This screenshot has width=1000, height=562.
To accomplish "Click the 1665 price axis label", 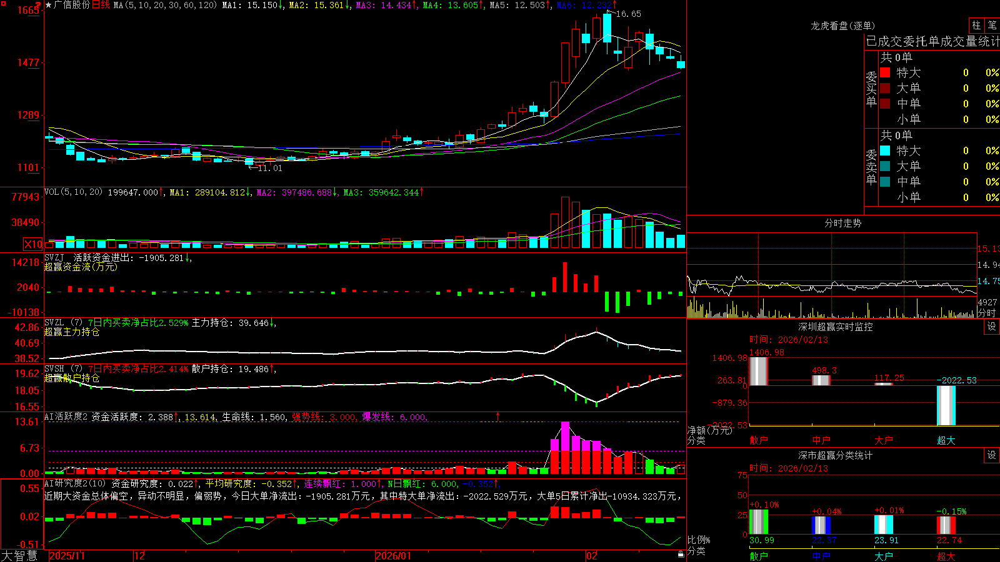I will click(29, 10).
